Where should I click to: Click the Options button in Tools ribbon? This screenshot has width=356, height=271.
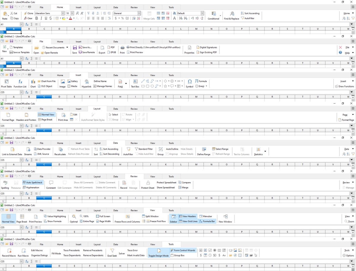(x=348, y=255)
